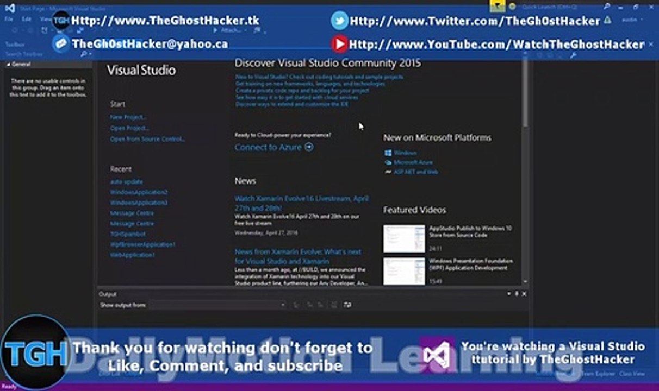Click the ASP.NET and Web icon
Screen dimensions: 659x391
click(x=388, y=172)
